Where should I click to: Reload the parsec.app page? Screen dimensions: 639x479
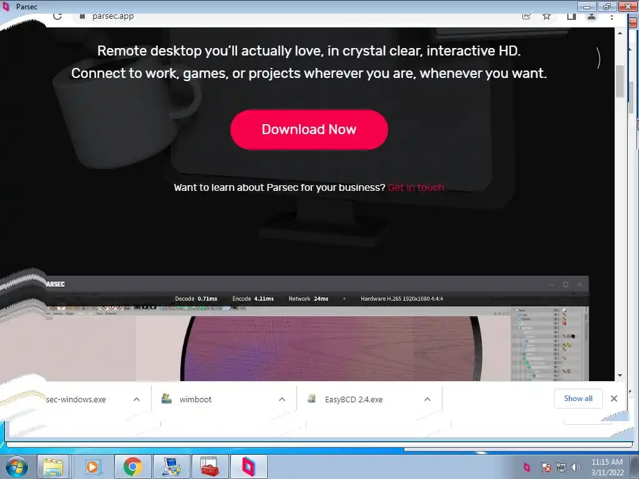[x=57, y=16]
